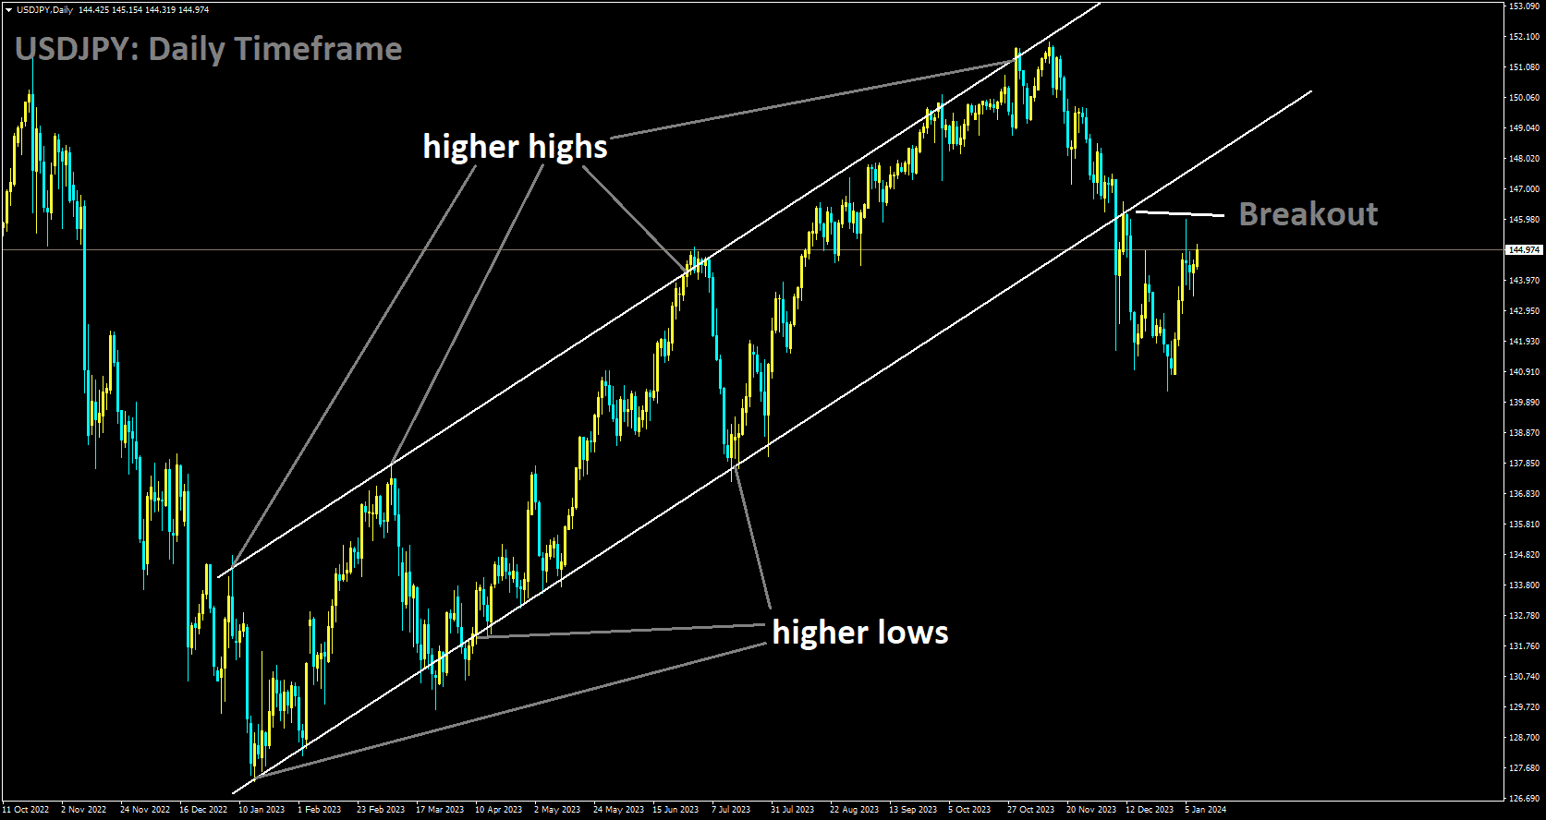
Task: Click the 2 May 2023 date label
Action: tap(557, 810)
